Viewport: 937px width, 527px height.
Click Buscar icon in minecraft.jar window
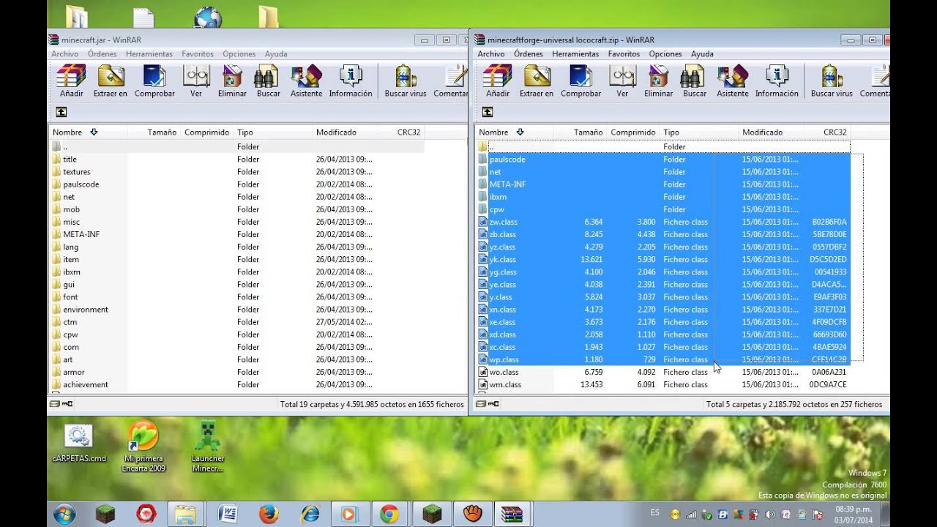pyautogui.click(x=269, y=81)
